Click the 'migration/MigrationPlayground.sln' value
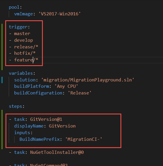The height and width of the screenshot is (166, 163). tap(88, 80)
